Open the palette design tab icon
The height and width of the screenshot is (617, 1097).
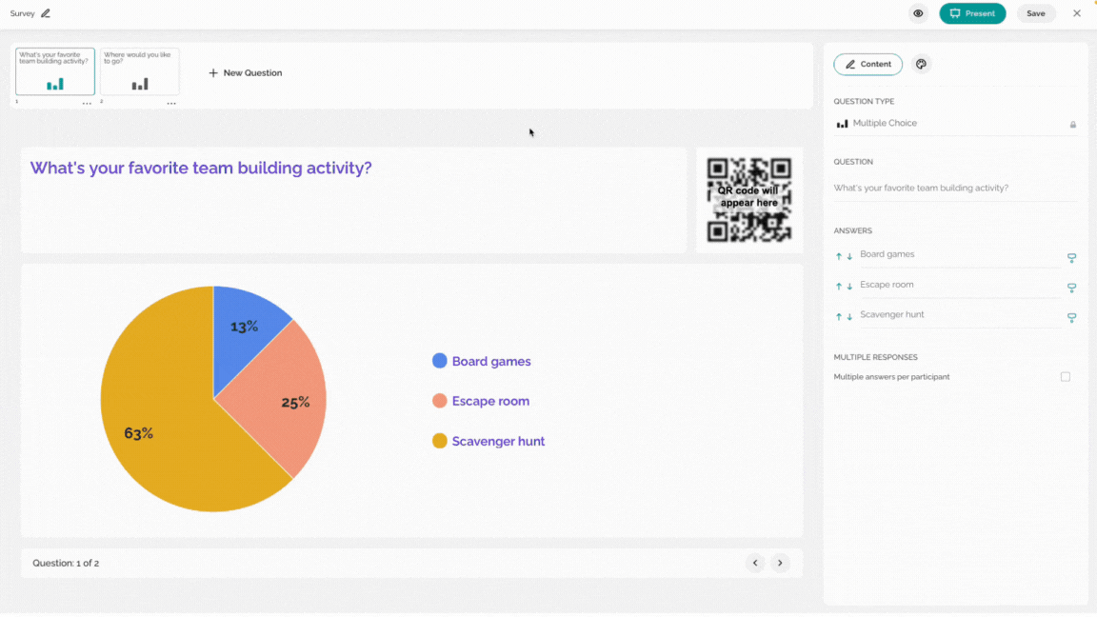[x=922, y=65]
